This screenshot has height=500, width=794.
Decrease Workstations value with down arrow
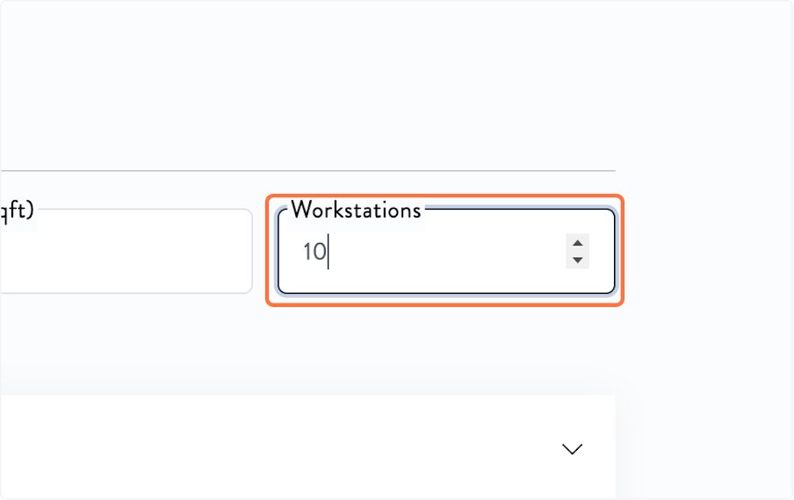[x=577, y=260]
